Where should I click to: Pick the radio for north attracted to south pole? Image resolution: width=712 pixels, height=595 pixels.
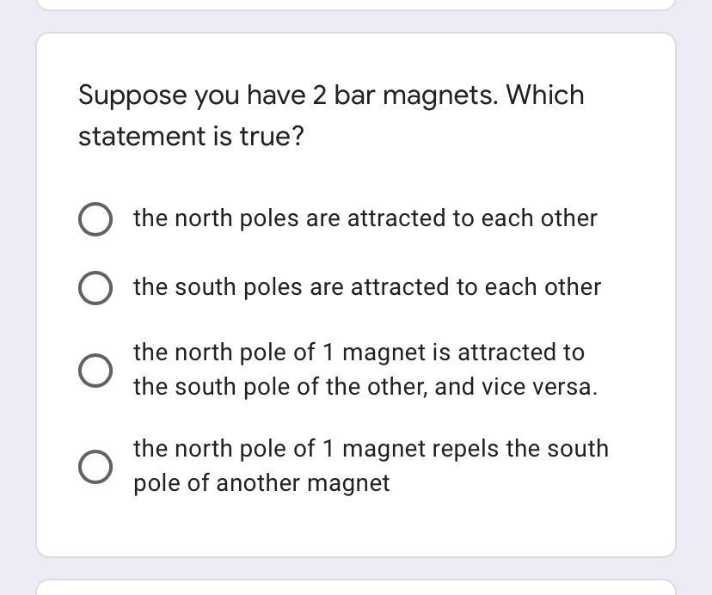95,371
